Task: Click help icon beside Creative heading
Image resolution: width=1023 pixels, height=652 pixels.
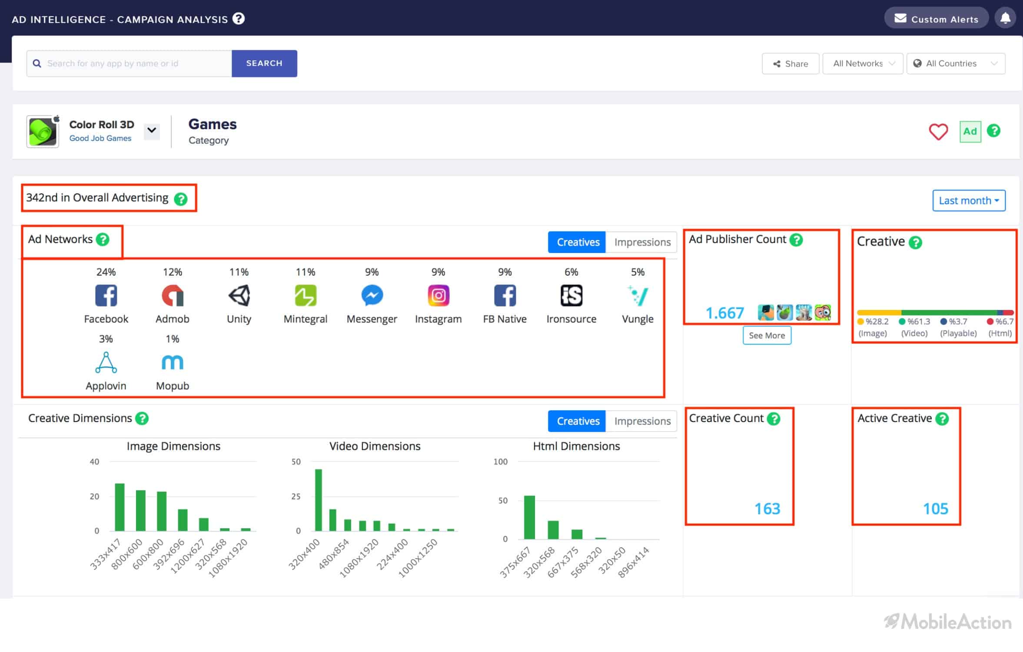Action: [x=916, y=243]
